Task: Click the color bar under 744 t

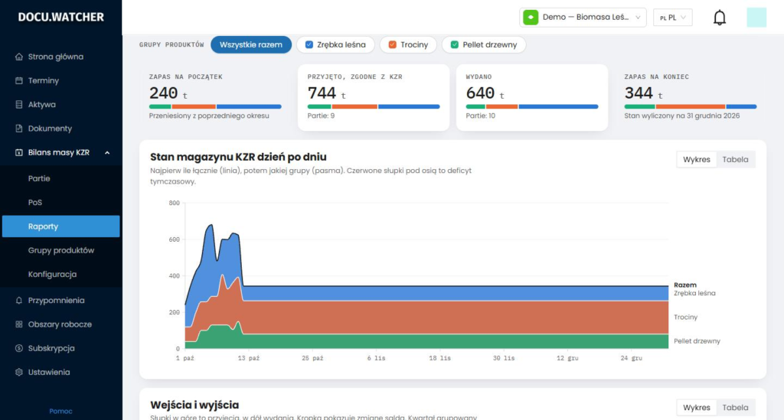Action: point(374,106)
